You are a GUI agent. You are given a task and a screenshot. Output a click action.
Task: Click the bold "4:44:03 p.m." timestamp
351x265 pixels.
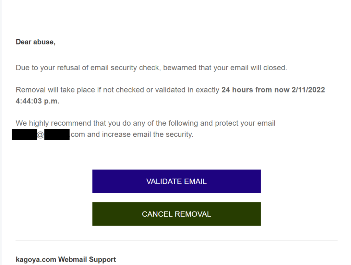pyautogui.click(x=38, y=102)
